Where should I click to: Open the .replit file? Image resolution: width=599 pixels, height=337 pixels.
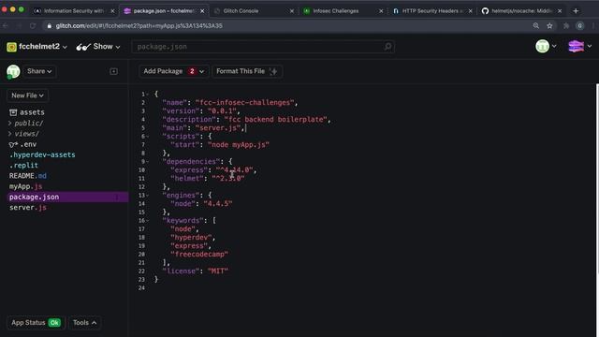23,166
